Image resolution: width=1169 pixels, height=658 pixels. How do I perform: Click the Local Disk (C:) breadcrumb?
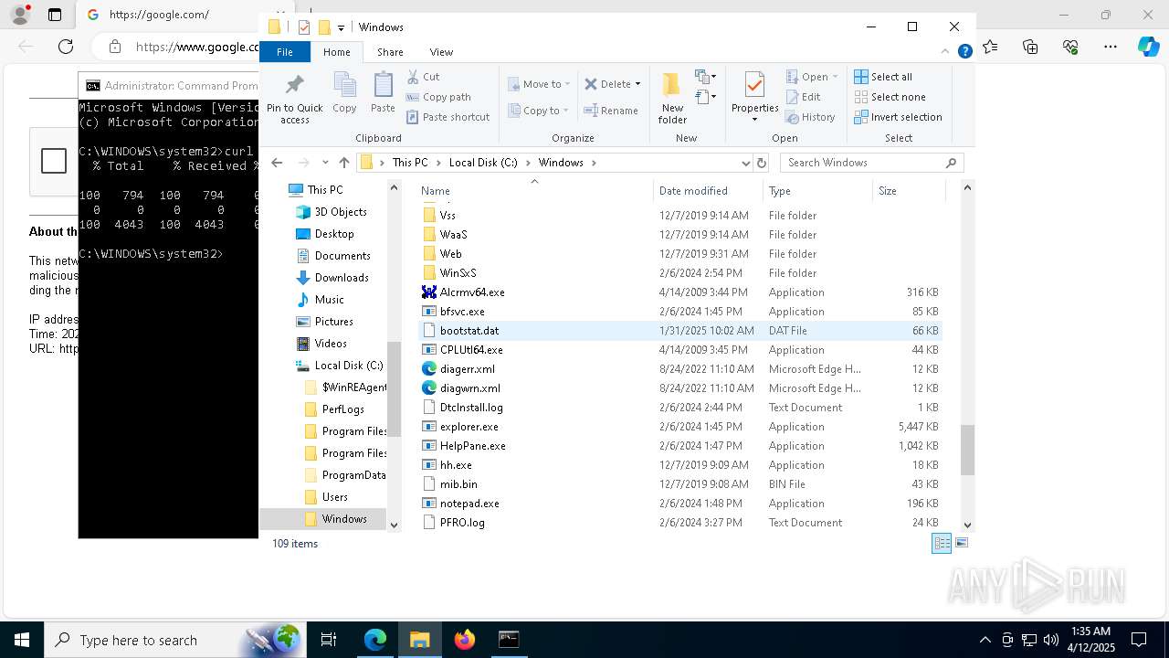(x=483, y=163)
